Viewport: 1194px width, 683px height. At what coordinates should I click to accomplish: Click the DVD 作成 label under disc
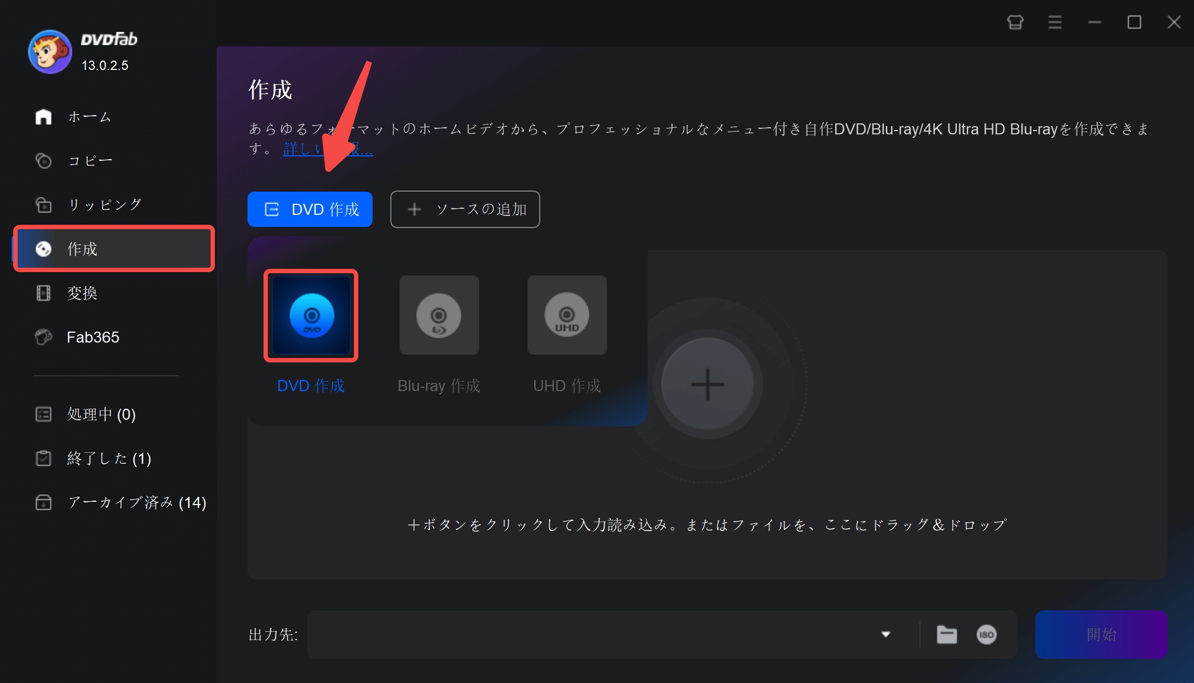(x=311, y=386)
